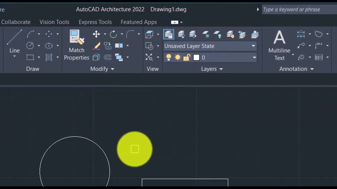The height and width of the screenshot is (189, 337).
Task: Expand the Rectangle tool dropdown arrow
Action: pyautogui.click(x=39, y=57)
